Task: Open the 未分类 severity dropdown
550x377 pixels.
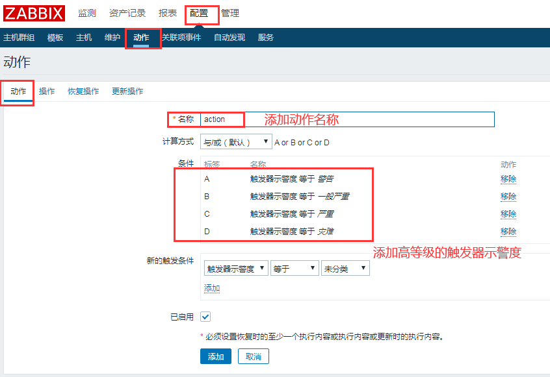Action: (345, 268)
